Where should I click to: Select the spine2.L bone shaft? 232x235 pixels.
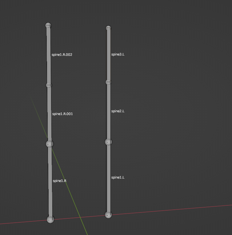click(x=109, y=112)
